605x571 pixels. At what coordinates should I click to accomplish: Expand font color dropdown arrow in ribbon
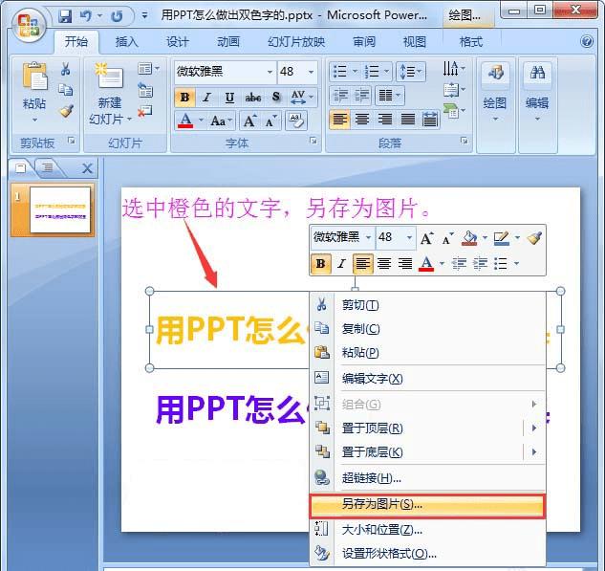point(201,121)
